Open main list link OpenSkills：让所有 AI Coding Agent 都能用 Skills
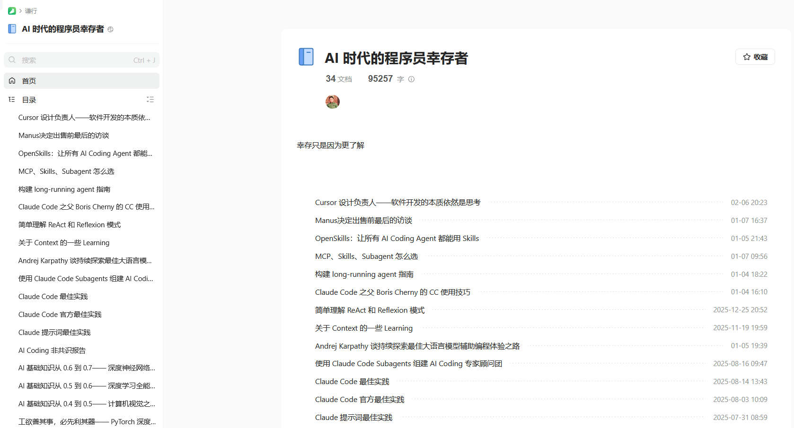Viewport: 794px width, 428px height. 397,239
